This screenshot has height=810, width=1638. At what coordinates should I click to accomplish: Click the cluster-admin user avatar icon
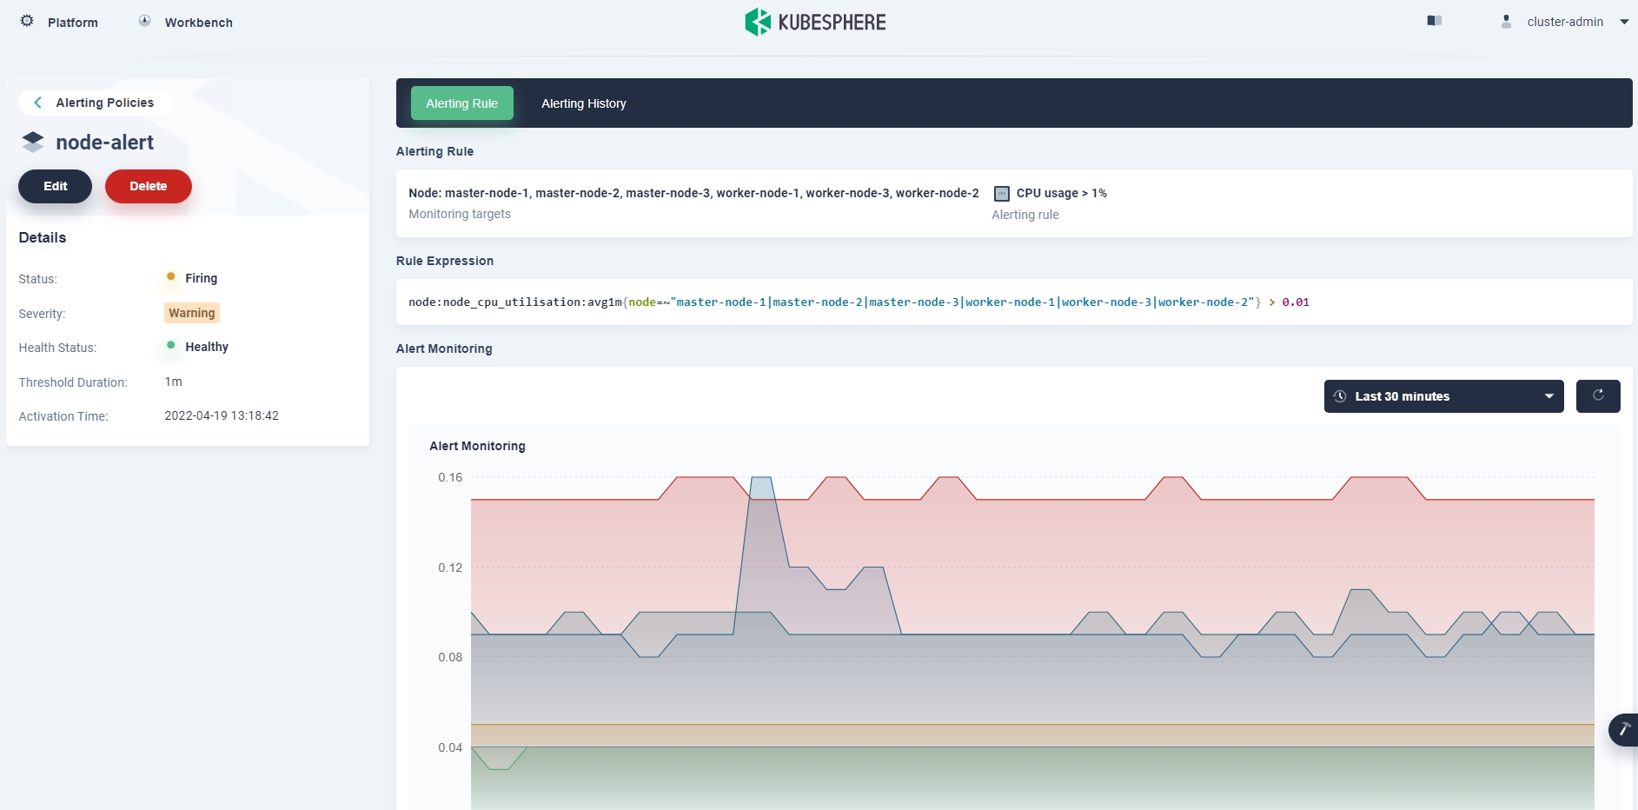[1506, 22]
